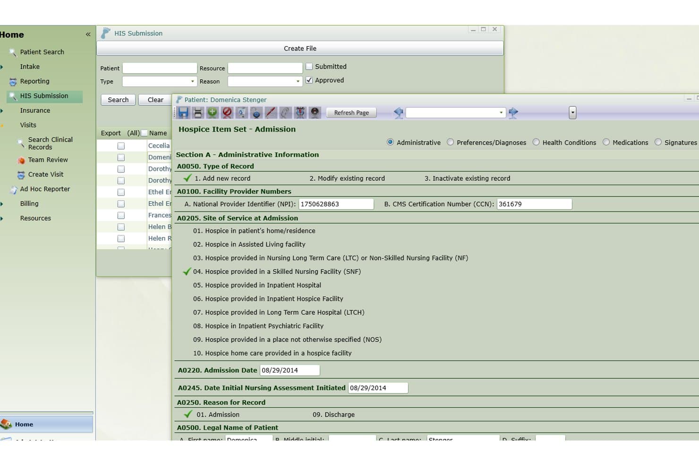This screenshot has width=699, height=466.
Task: Click the Patient Search magnifier icon
Action: (x=13, y=52)
